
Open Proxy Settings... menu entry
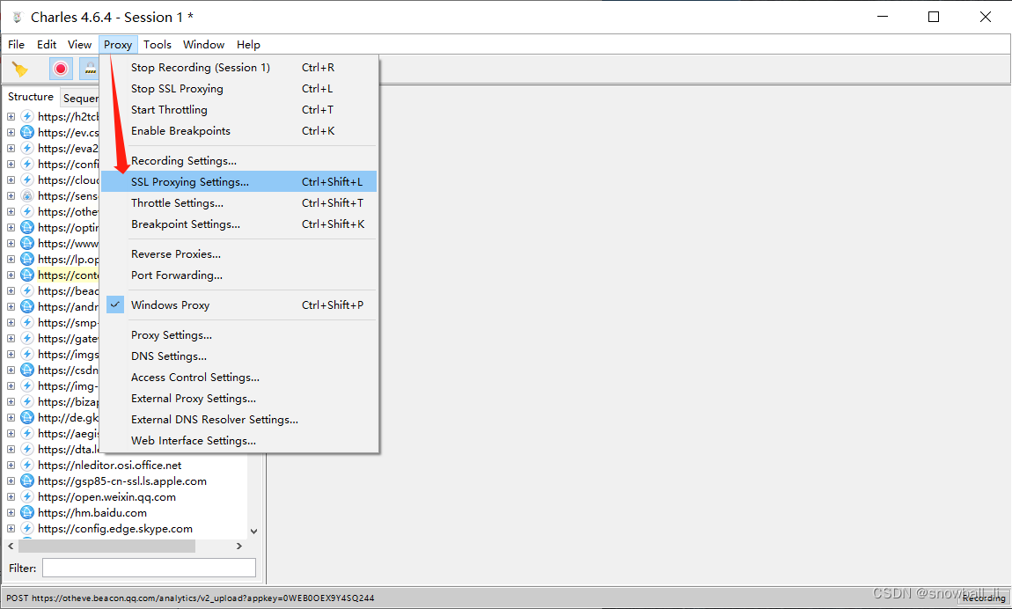tap(238, 334)
